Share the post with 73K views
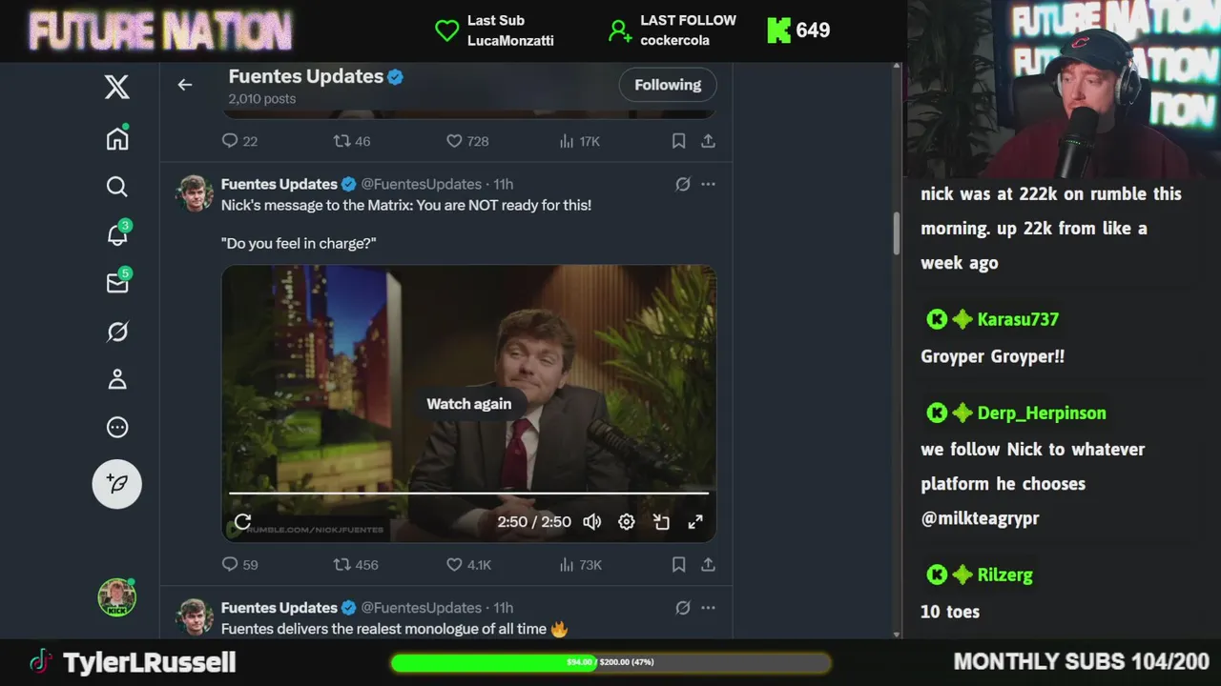The image size is (1221, 686). pyautogui.click(x=708, y=564)
